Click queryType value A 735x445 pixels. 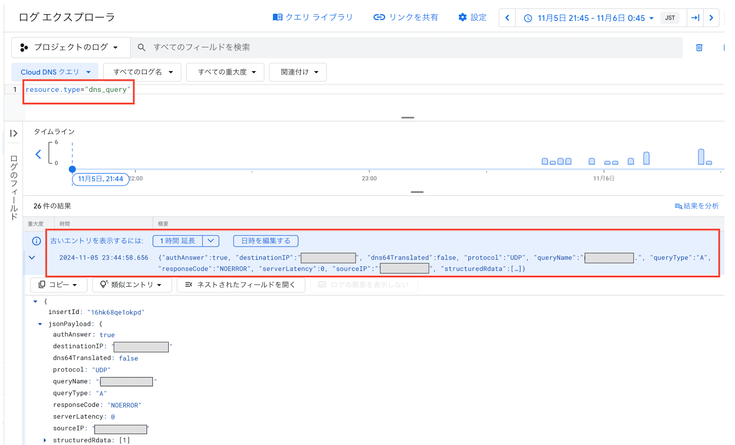tap(101, 393)
